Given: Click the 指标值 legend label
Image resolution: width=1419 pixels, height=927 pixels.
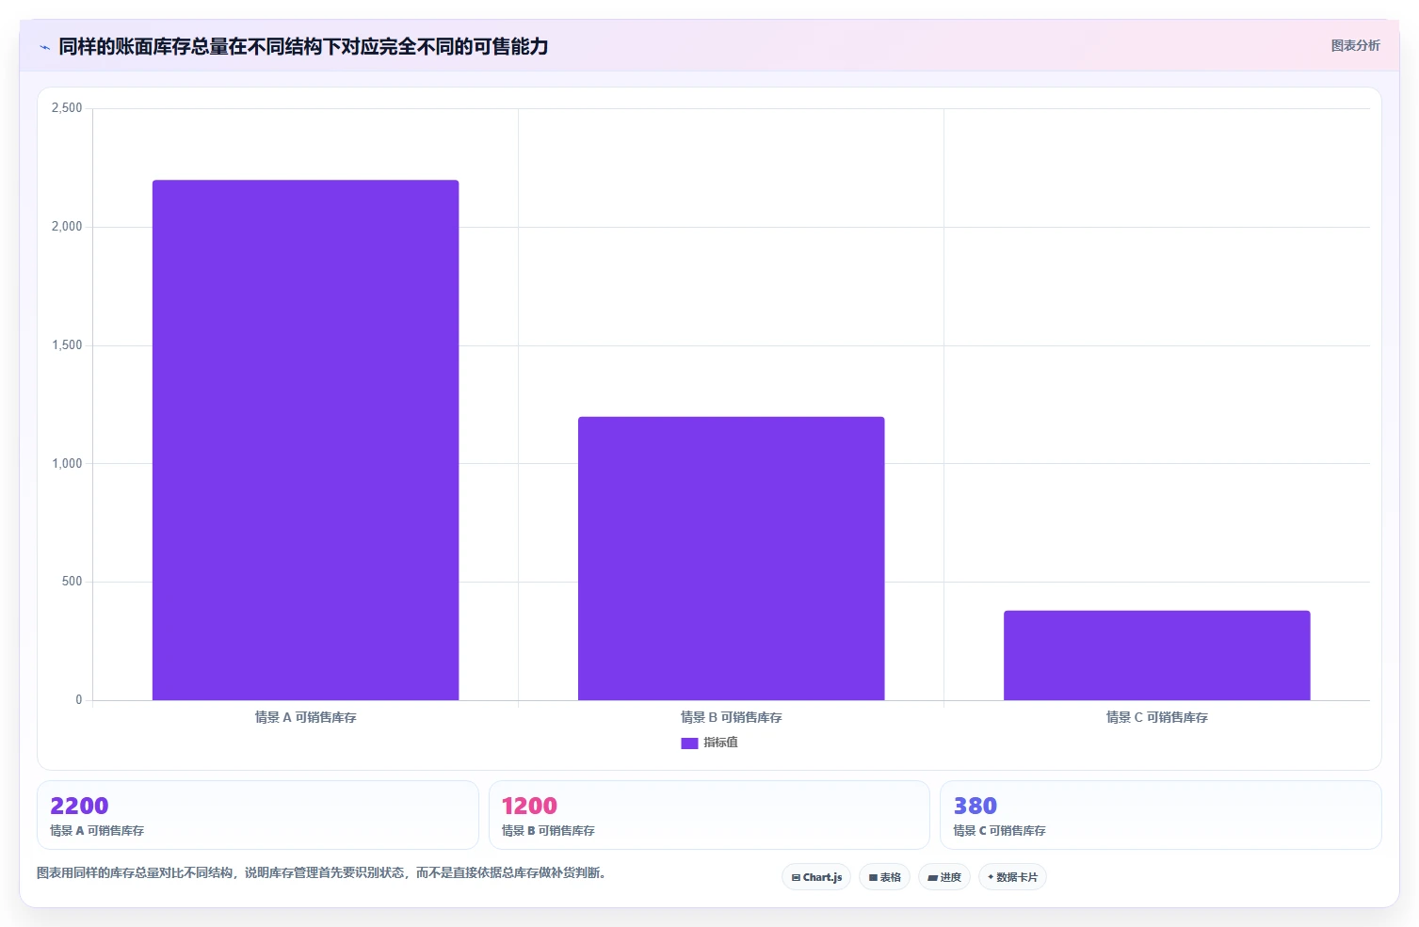Looking at the screenshot, I should 720,743.
